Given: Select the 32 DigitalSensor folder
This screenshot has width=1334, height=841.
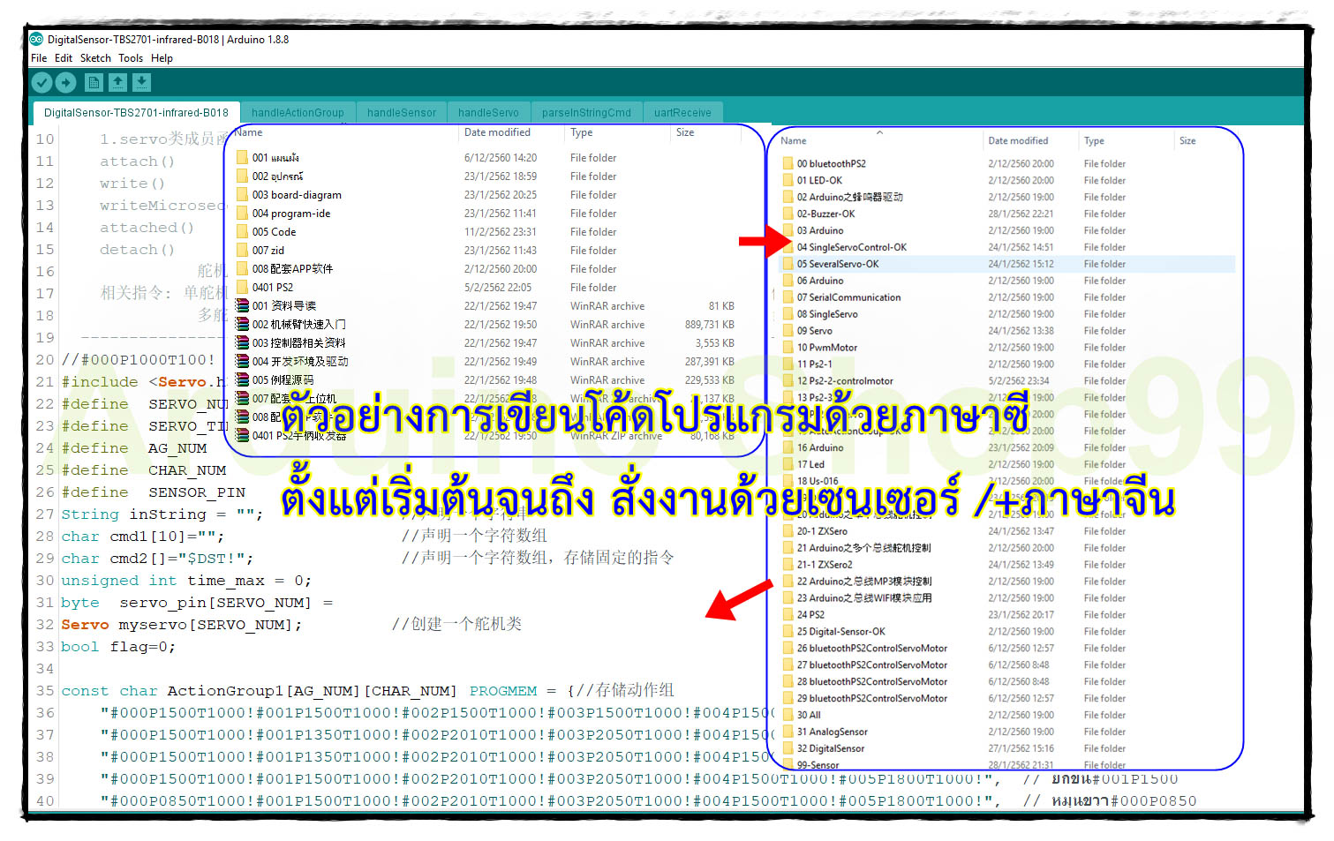Looking at the screenshot, I should (x=830, y=748).
